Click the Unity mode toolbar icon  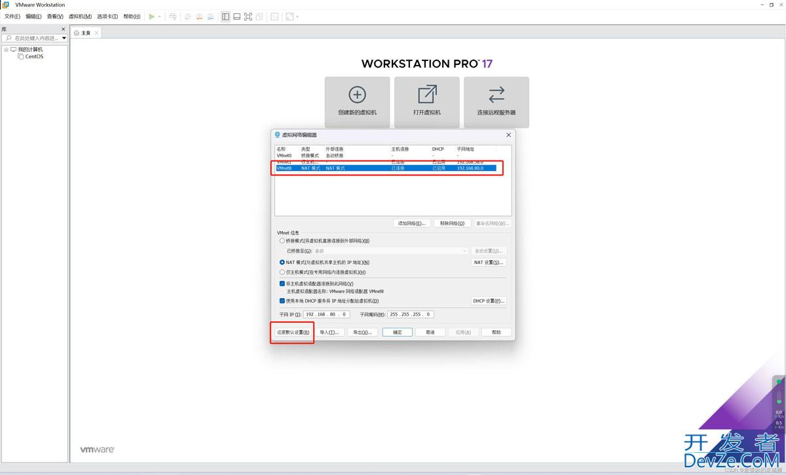coord(259,16)
